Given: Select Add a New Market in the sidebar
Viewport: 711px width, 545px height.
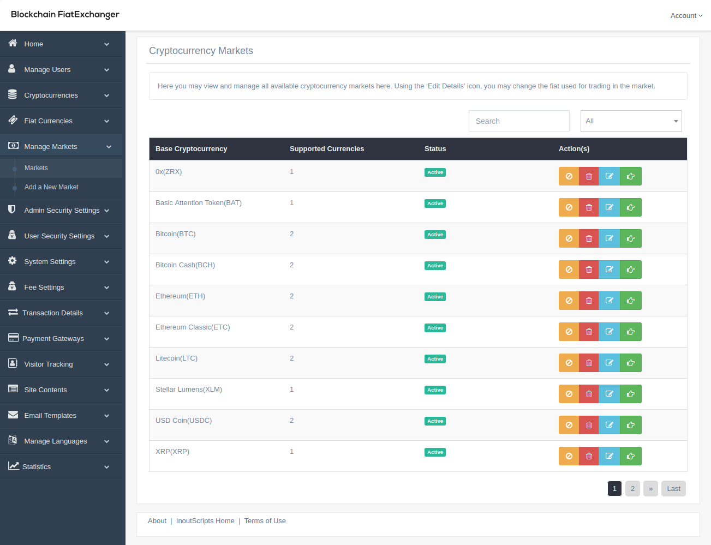Looking at the screenshot, I should point(51,187).
